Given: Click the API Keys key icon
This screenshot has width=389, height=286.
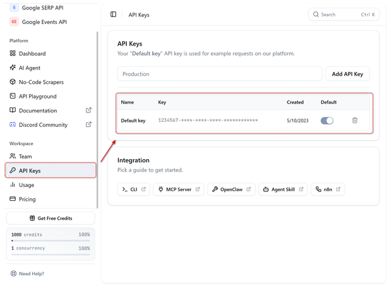Looking at the screenshot, I should (13, 170).
